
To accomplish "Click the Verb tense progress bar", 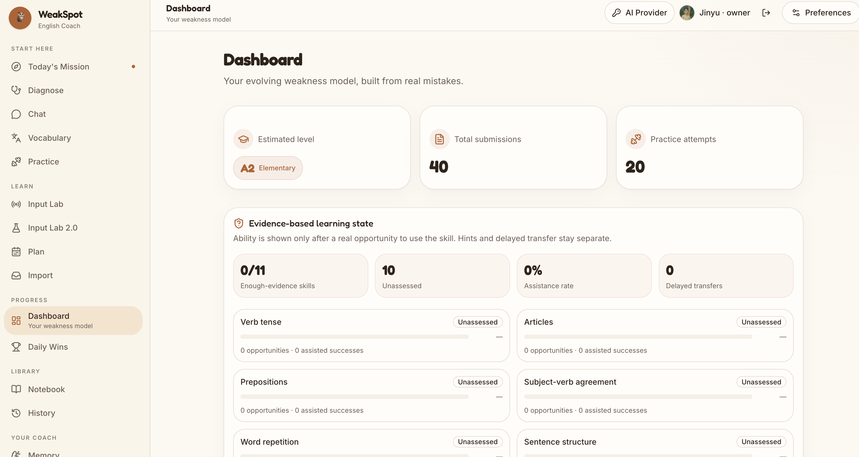I will pos(354,337).
